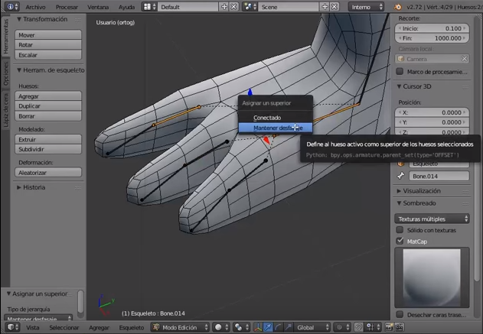Click the Rotar button

point(48,44)
